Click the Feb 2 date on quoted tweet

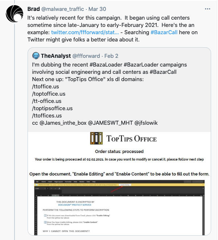pos(111,56)
